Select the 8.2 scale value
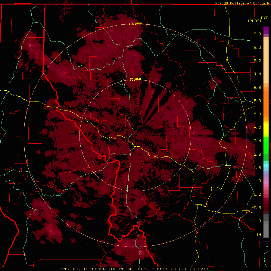 257,61
